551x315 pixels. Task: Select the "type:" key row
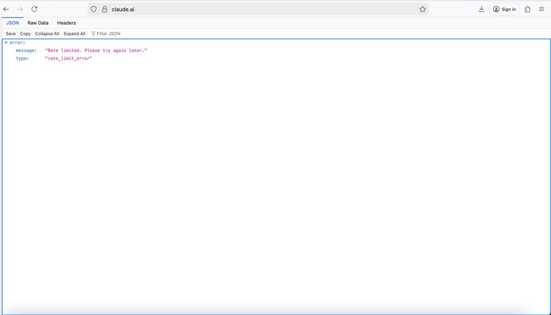coord(22,59)
